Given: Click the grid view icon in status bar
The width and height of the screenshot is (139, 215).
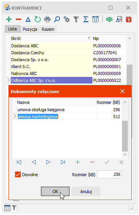Looking at the screenshot, I should (7, 208).
